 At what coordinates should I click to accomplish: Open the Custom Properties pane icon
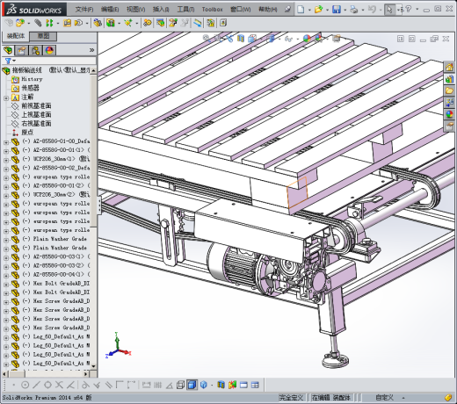coord(449,126)
